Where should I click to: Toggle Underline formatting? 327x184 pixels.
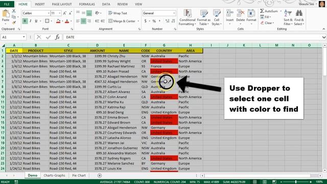pyautogui.click(x=36, y=21)
